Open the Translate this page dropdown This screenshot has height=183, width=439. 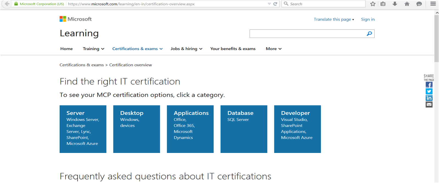point(334,19)
